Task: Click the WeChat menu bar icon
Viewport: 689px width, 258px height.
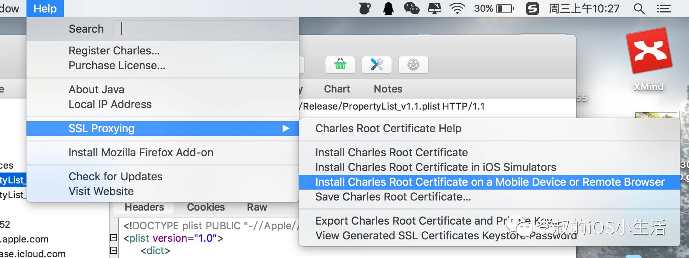Action: (x=411, y=9)
